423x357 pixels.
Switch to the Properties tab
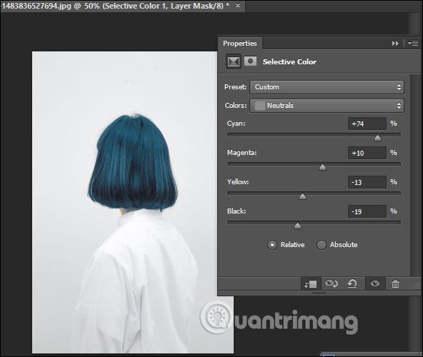coord(240,44)
